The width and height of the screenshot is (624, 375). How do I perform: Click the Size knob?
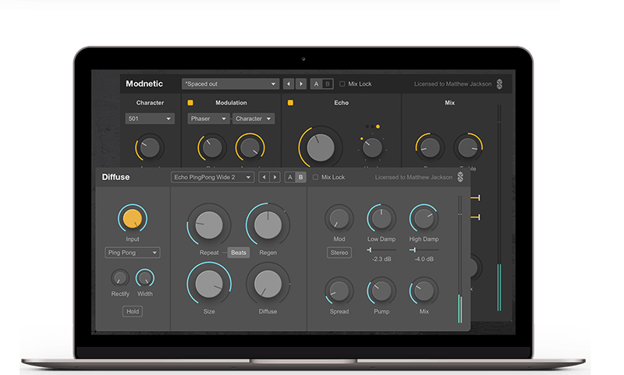click(209, 284)
